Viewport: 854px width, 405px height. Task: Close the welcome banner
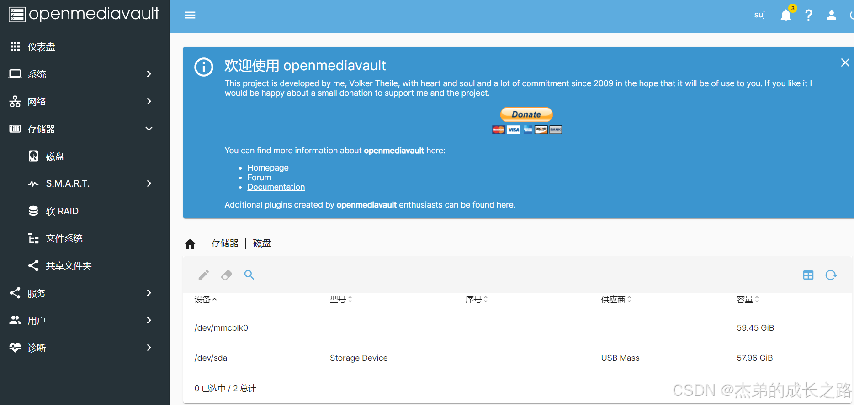point(845,62)
